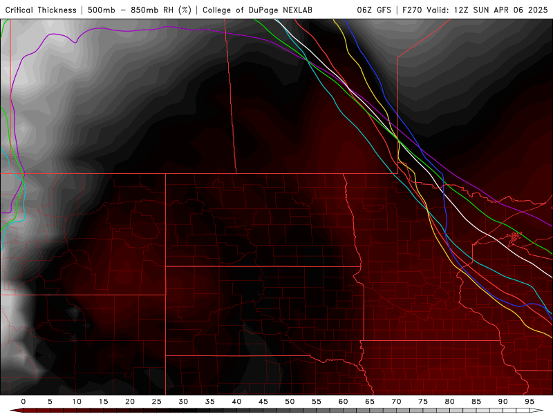Click the 40 label on the color scale
Screen dimensions: 553x414
(x=236, y=402)
